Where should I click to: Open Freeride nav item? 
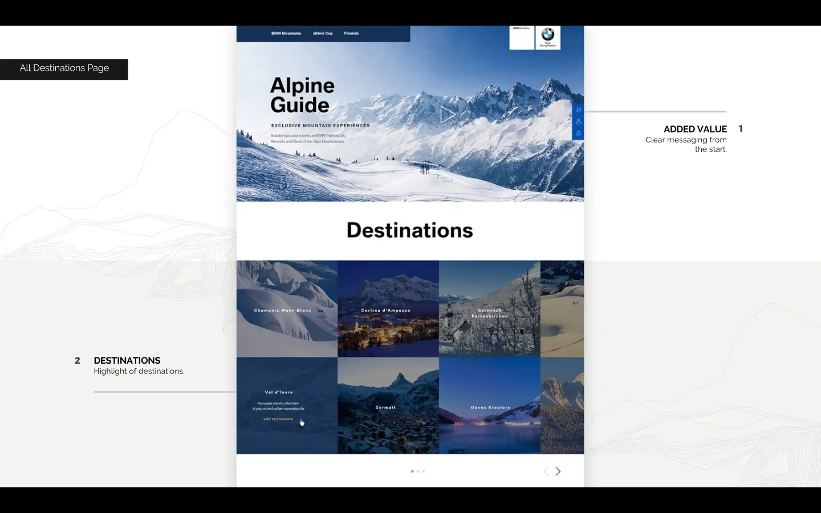pos(352,34)
